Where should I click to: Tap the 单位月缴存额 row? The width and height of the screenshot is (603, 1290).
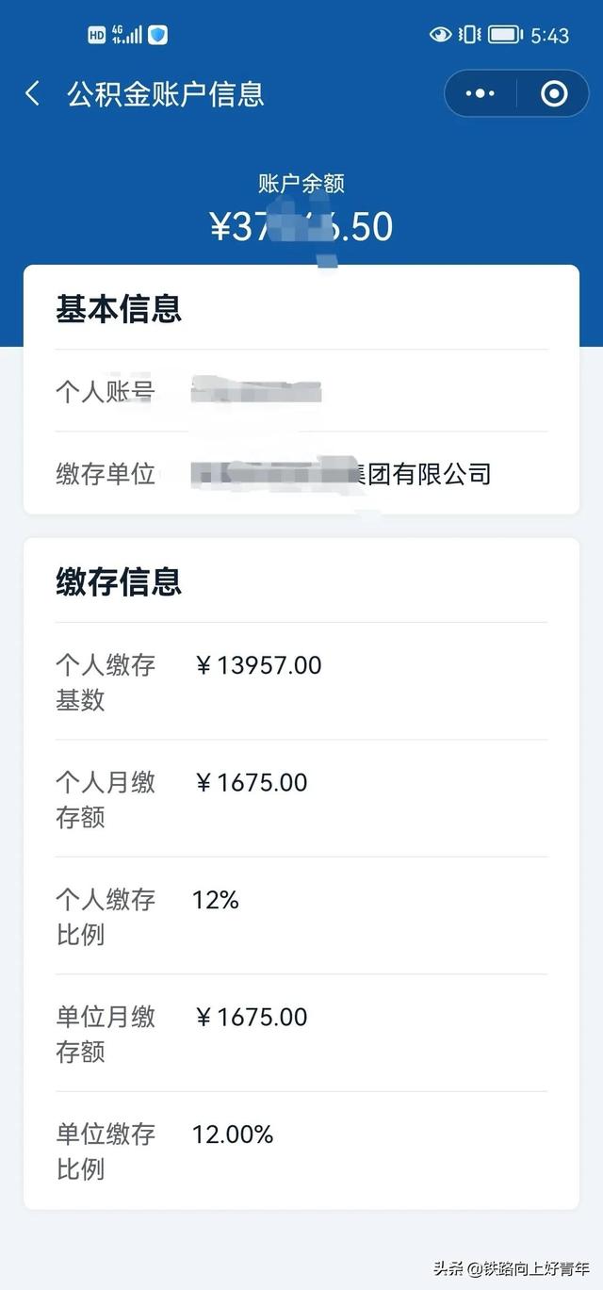coord(301,1034)
